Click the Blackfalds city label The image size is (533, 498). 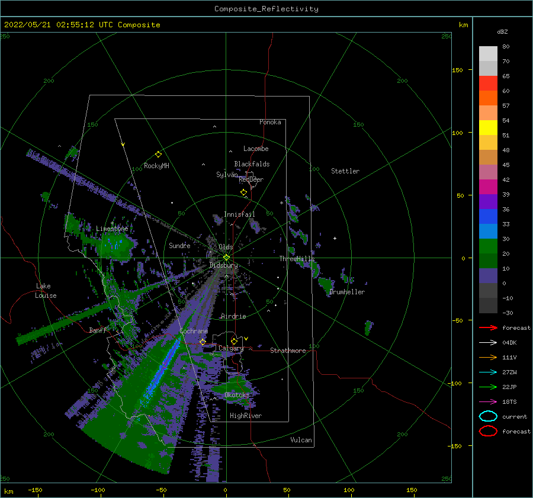point(252,164)
